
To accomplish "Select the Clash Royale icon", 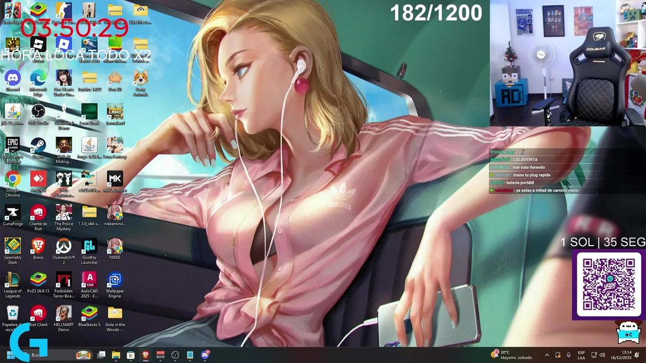I will pyautogui.click(x=13, y=14).
